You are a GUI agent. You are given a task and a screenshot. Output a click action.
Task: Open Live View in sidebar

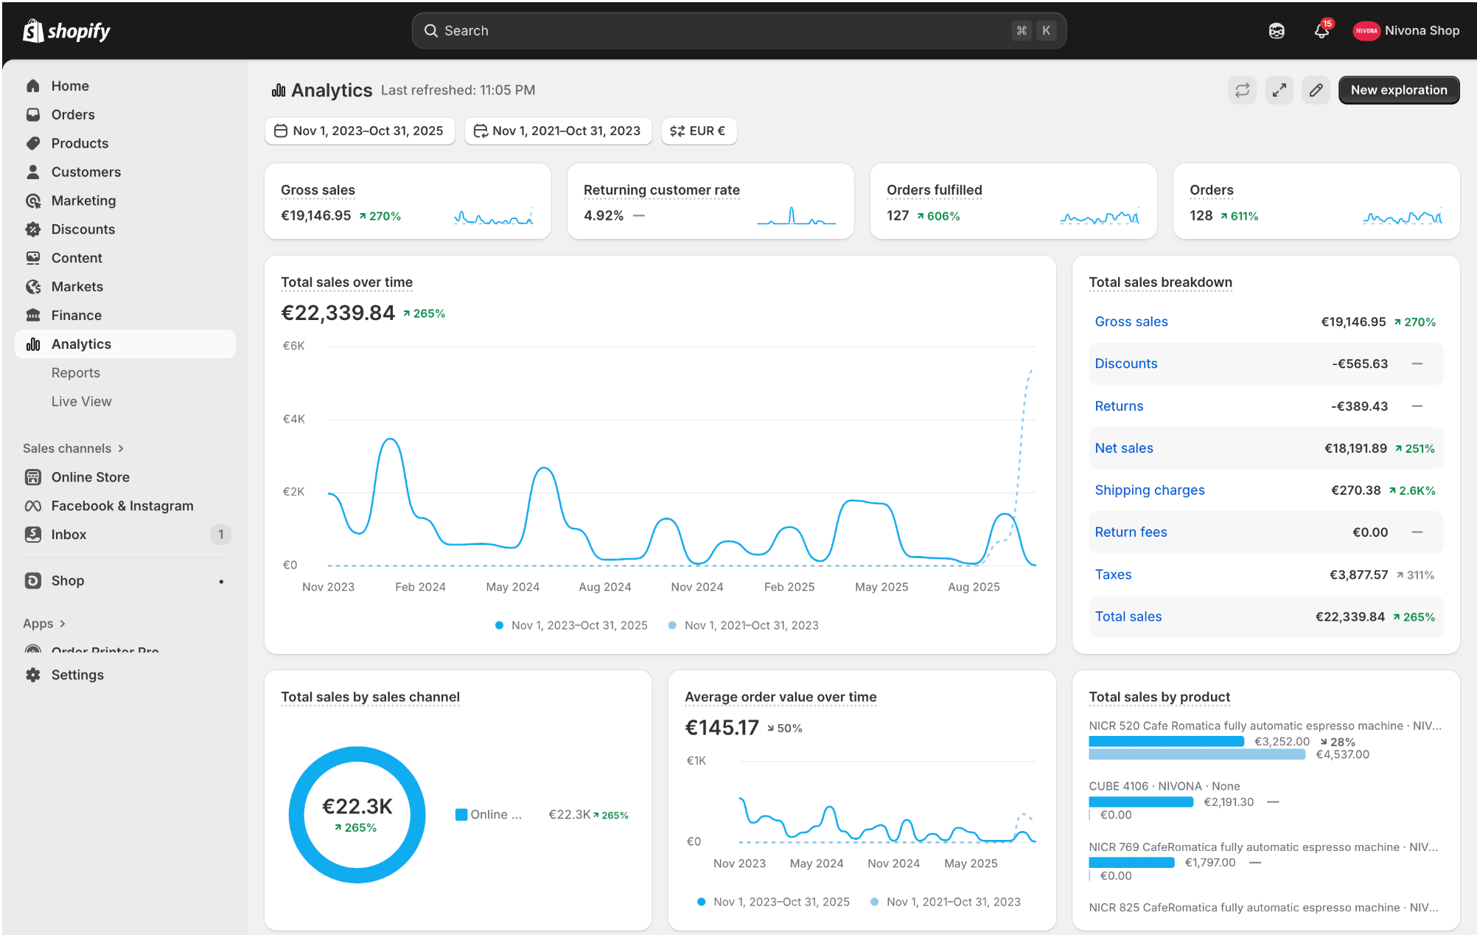click(x=81, y=402)
